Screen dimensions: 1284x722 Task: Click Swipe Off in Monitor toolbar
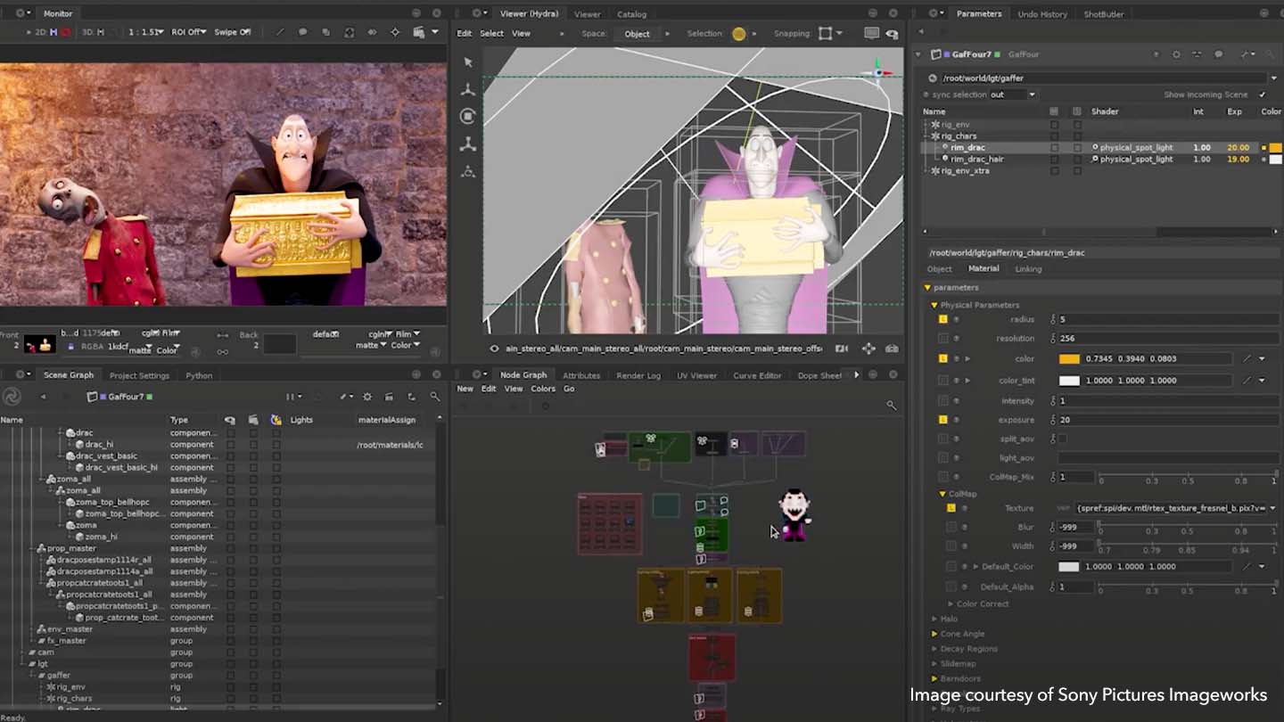(x=232, y=32)
